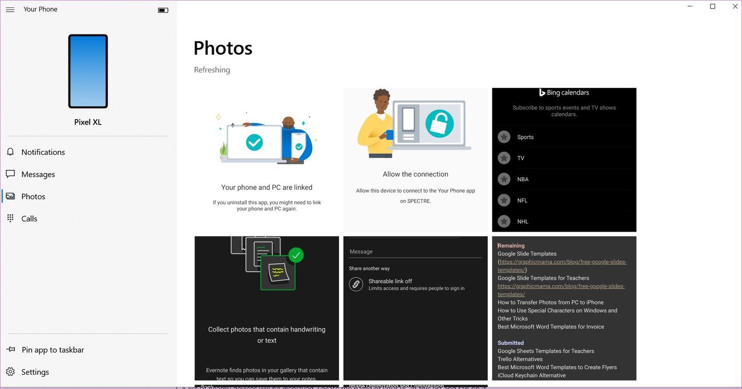Click the 'Your Phone' window title
The height and width of the screenshot is (389, 742).
pos(41,9)
